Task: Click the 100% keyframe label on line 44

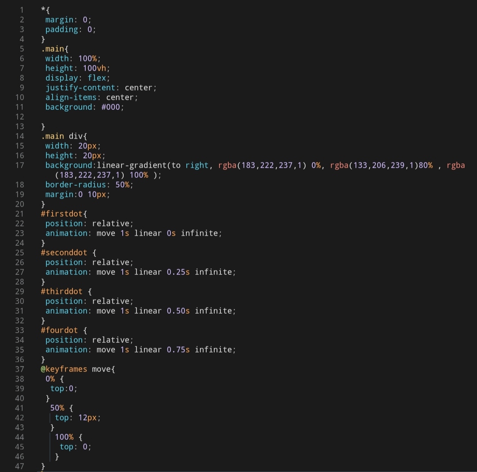Action: tap(64, 437)
